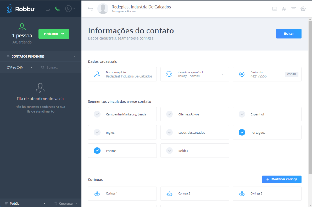Click the folder export icon beside Robbu logo
This screenshot has width=312, height=207.
point(48,9)
